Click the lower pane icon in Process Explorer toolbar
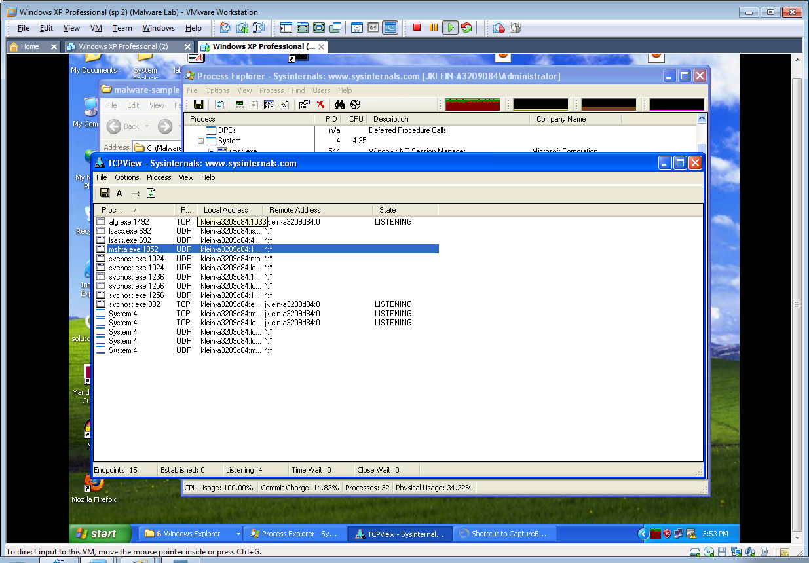 pos(269,105)
